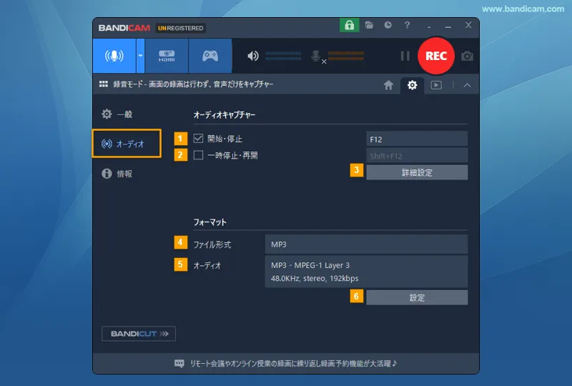Image resolution: width=572 pixels, height=386 pixels.
Task: Take a screenshot with camera icon
Action: click(467, 56)
